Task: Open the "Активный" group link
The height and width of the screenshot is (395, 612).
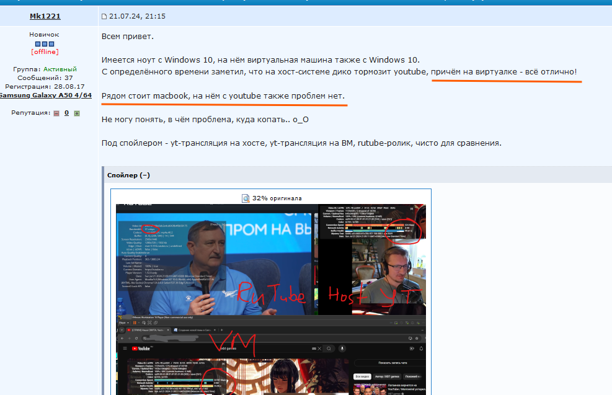Action: [60, 69]
